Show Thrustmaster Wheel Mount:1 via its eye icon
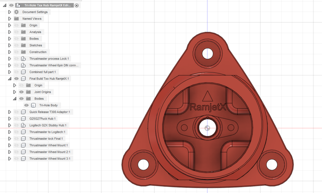 coord(16,145)
